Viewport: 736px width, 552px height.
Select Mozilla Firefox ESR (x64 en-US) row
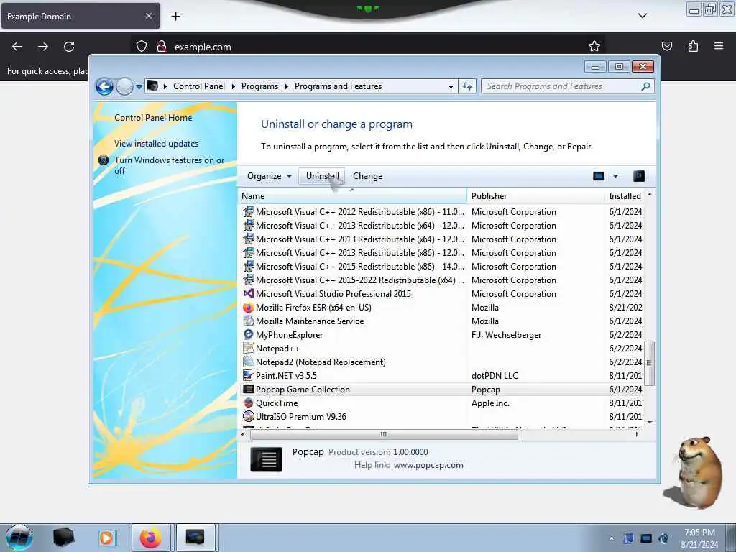(441, 308)
